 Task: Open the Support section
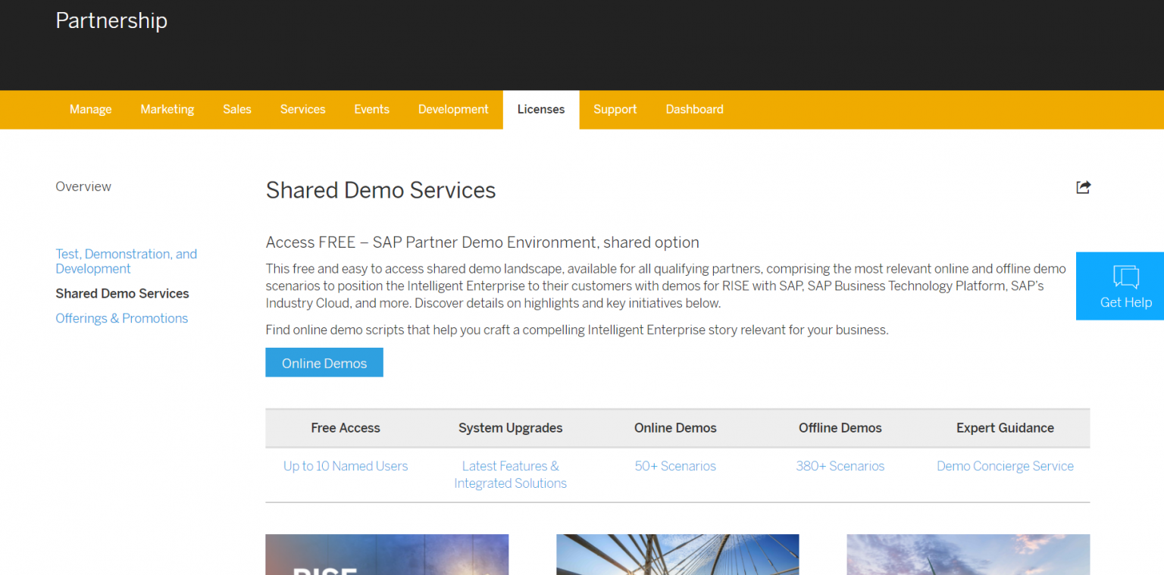(615, 109)
